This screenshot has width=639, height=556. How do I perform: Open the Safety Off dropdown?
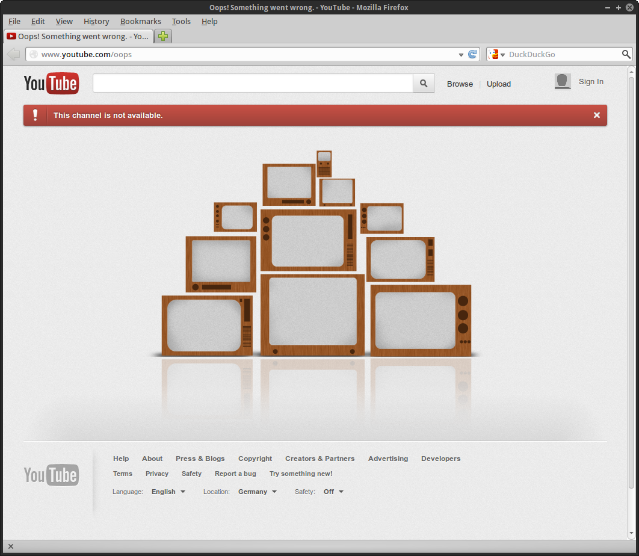[x=333, y=492]
